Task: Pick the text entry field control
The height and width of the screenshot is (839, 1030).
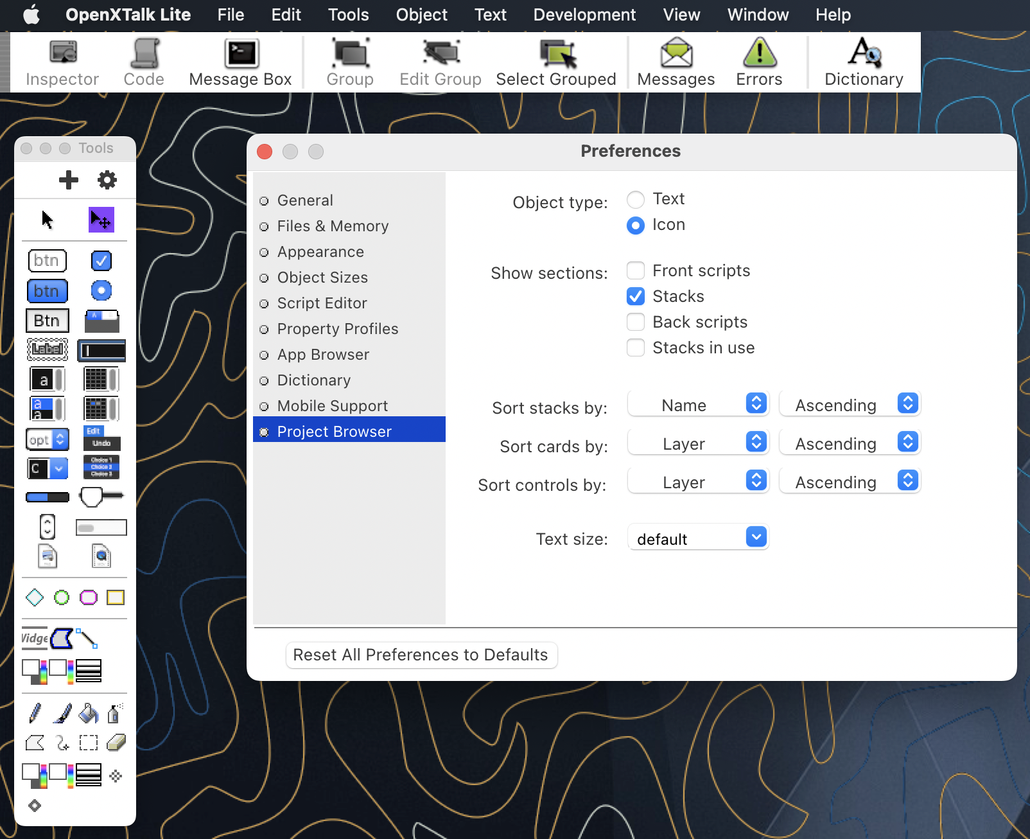Action: pos(101,350)
